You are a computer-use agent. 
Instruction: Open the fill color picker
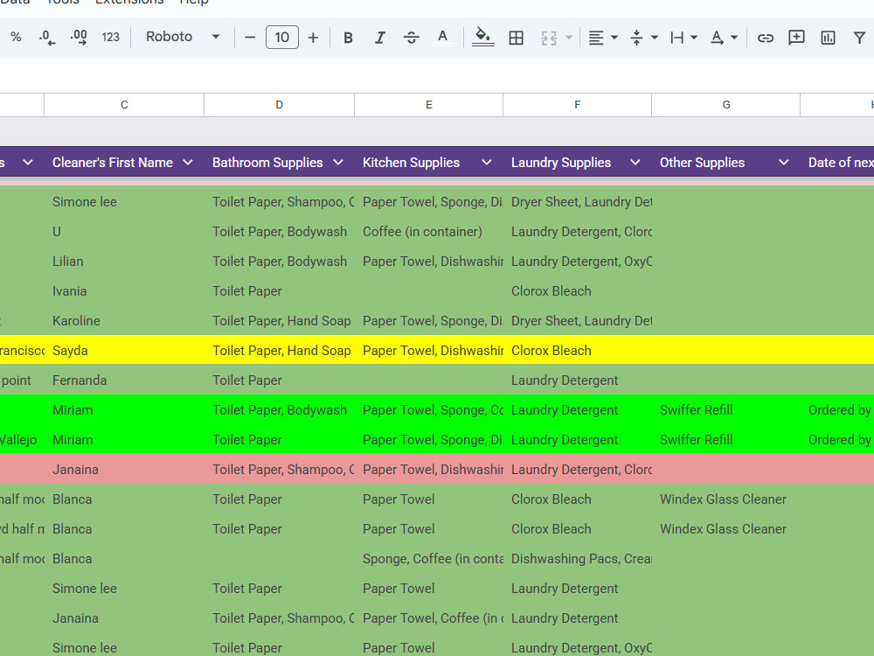pyautogui.click(x=482, y=38)
